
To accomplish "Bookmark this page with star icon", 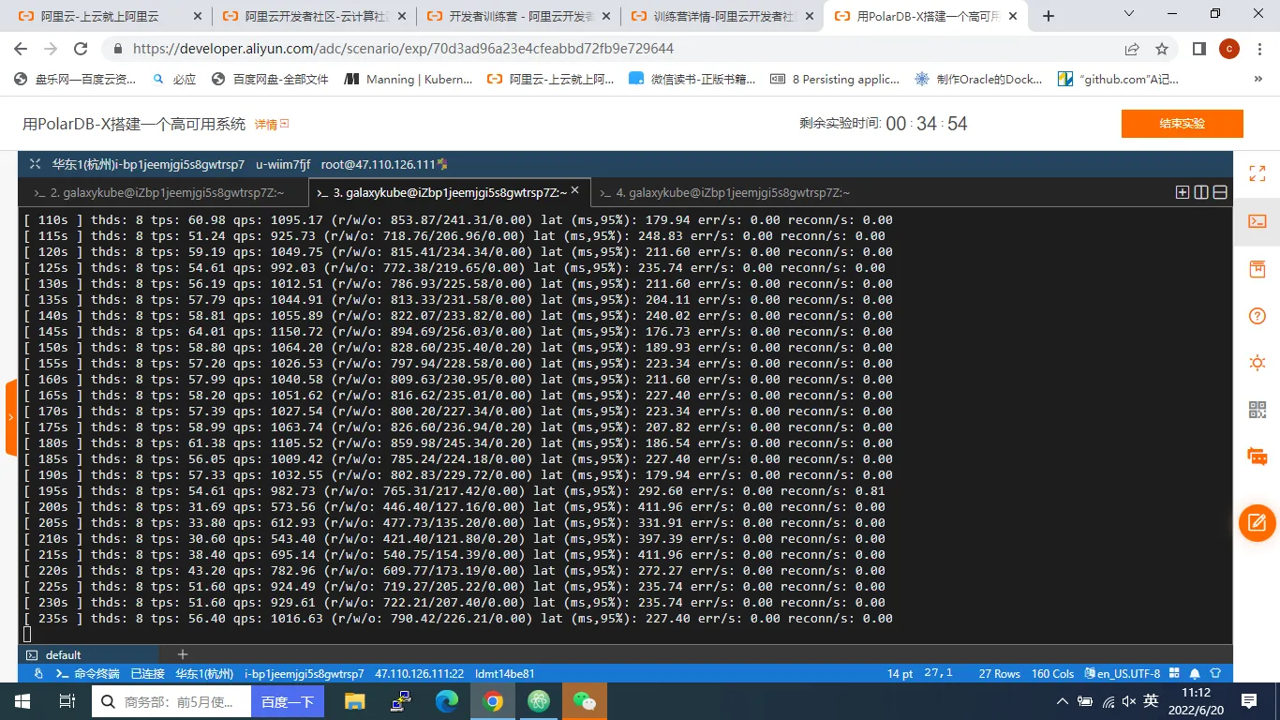I will (x=1162, y=49).
